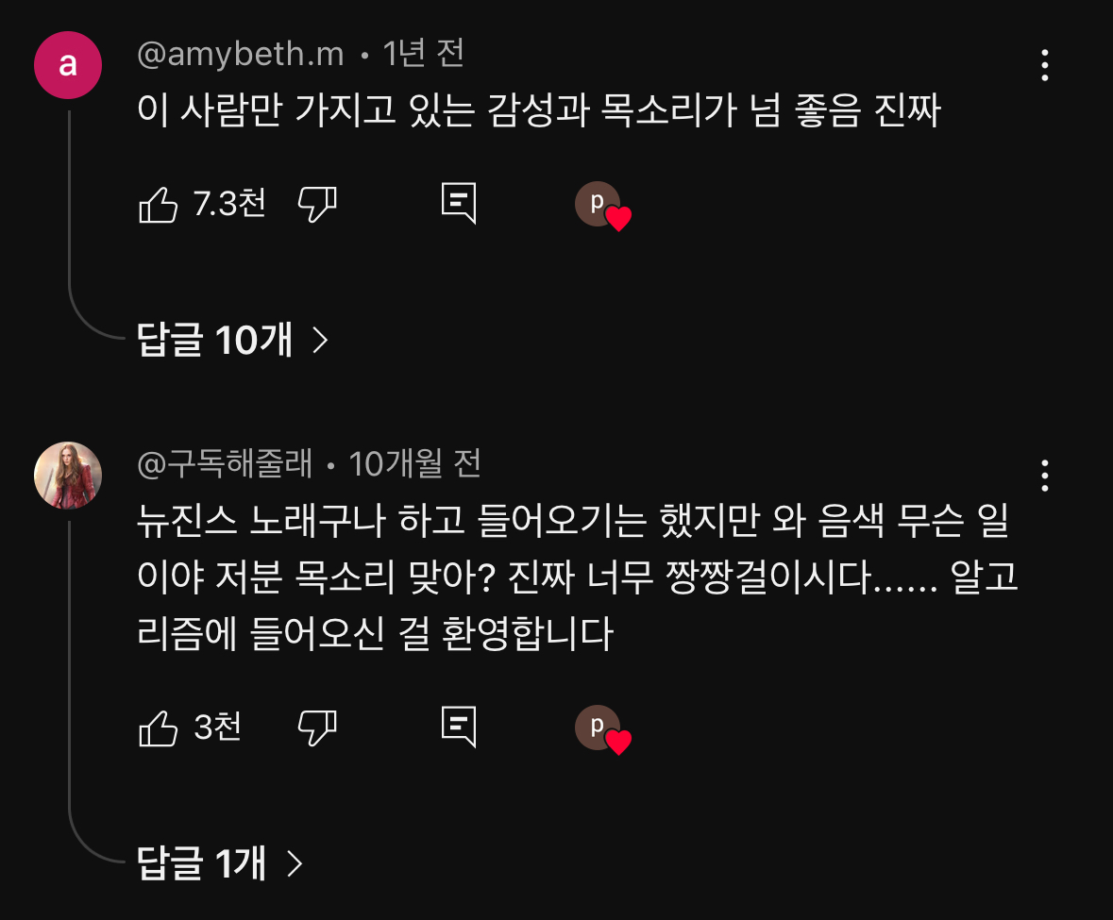Open the pink 'a' profile avatar

coord(68,65)
